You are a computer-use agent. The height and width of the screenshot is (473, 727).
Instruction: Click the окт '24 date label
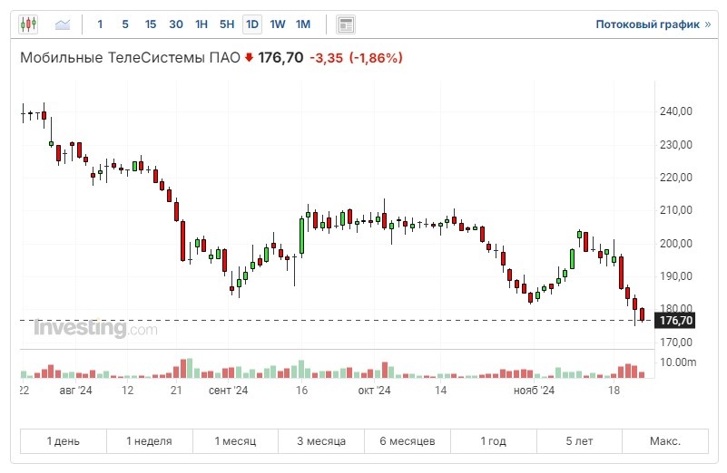[x=374, y=391]
